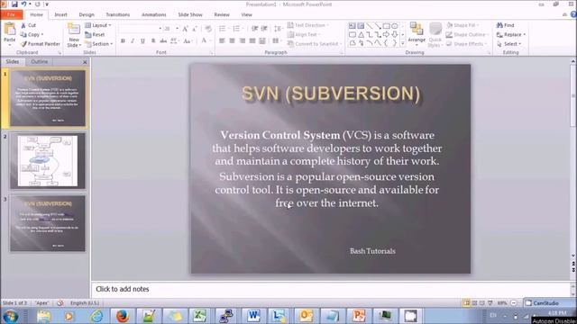The width and height of the screenshot is (577, 324).
Task: Open the line spacing options
Action: tap(278, 29)
